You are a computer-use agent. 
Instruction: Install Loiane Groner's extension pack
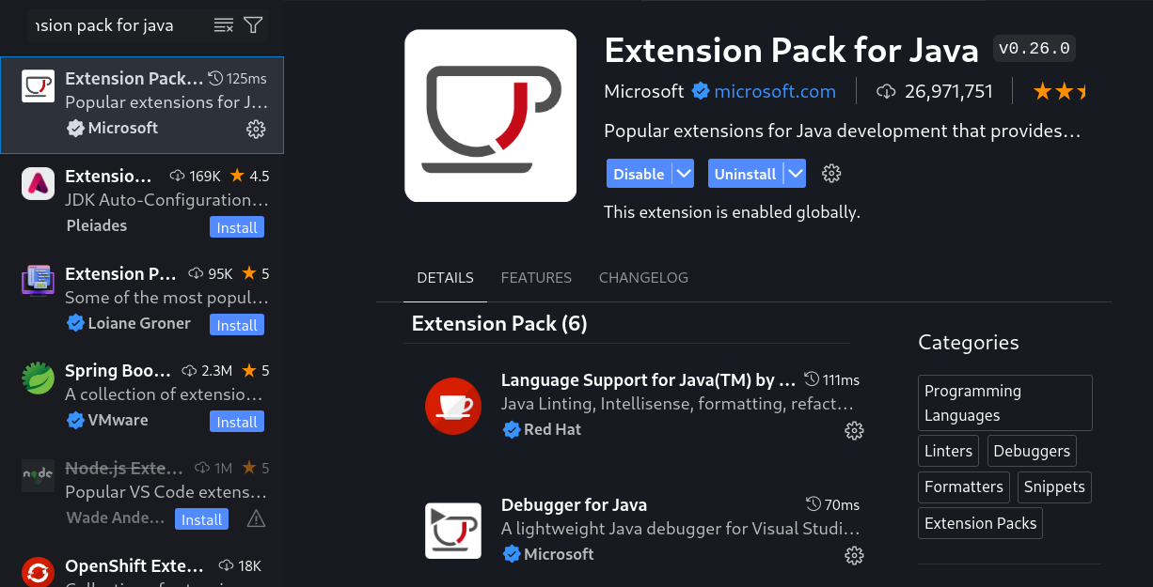(237, 325)
